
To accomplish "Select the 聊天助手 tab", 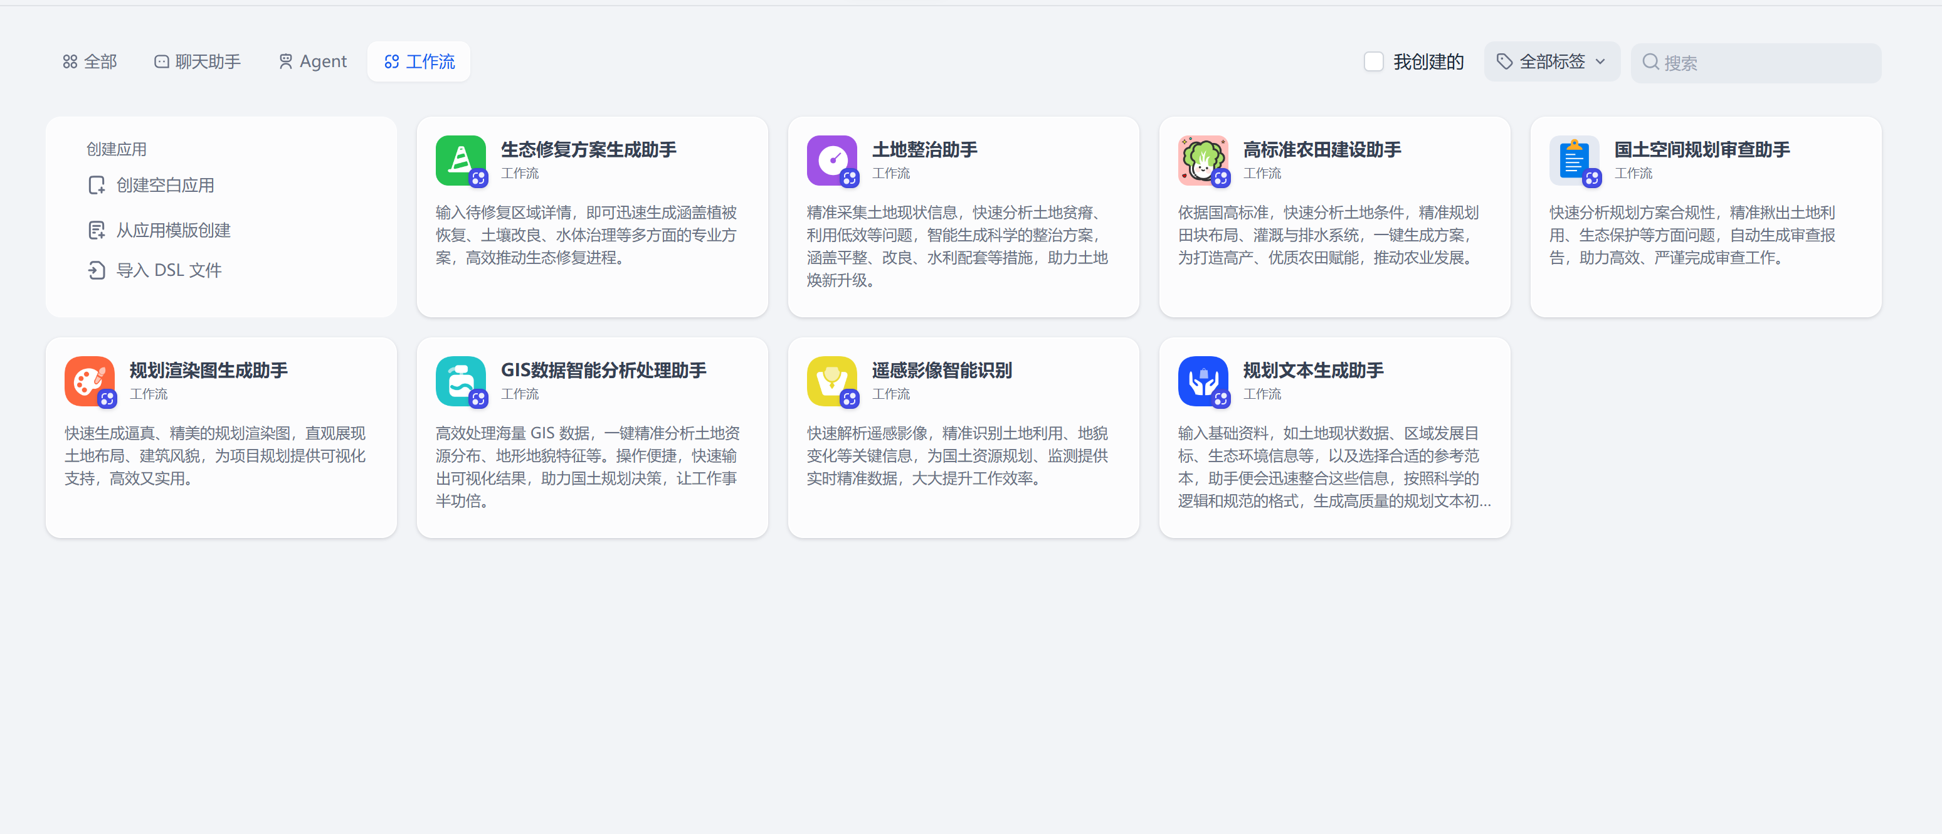I will (197, 62).
